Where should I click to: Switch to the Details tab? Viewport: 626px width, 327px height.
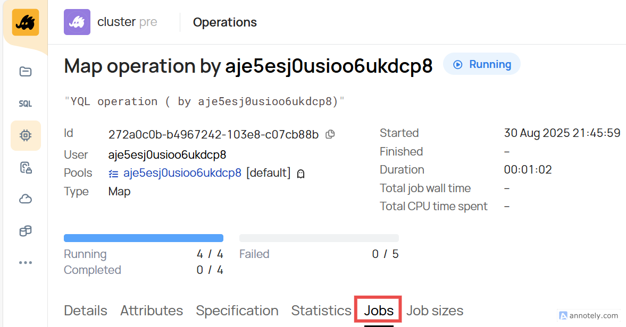click(x=86, y=311)
